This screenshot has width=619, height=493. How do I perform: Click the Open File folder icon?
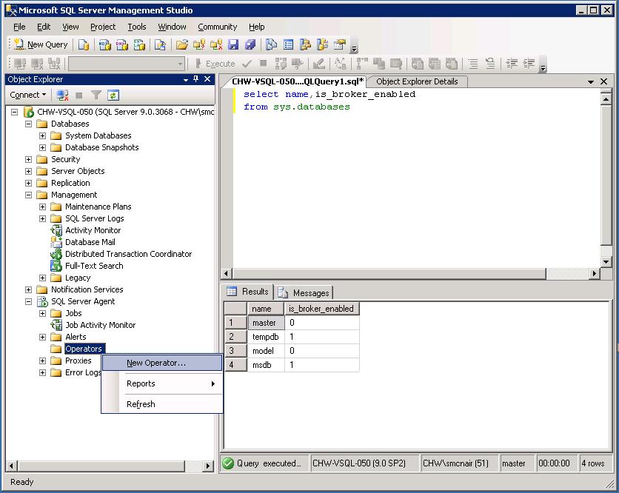181,44
